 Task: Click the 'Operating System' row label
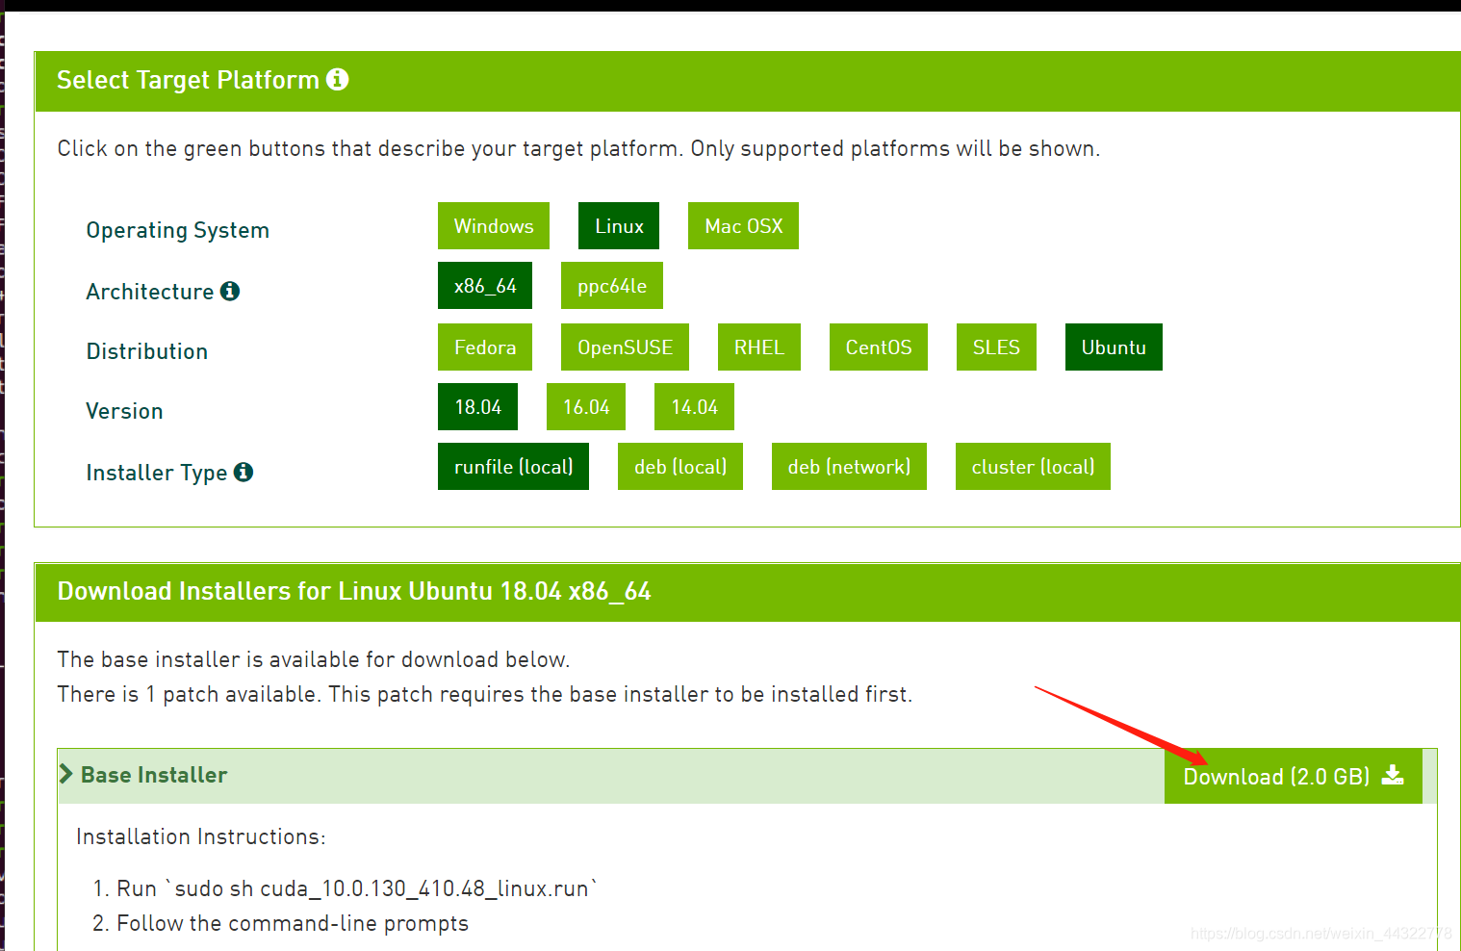click(178, 230)
